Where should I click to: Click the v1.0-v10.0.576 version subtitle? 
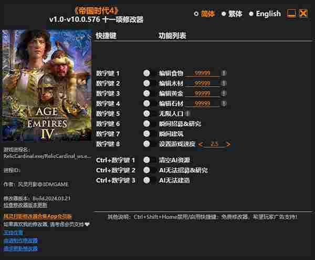click(x=96, y=19)
